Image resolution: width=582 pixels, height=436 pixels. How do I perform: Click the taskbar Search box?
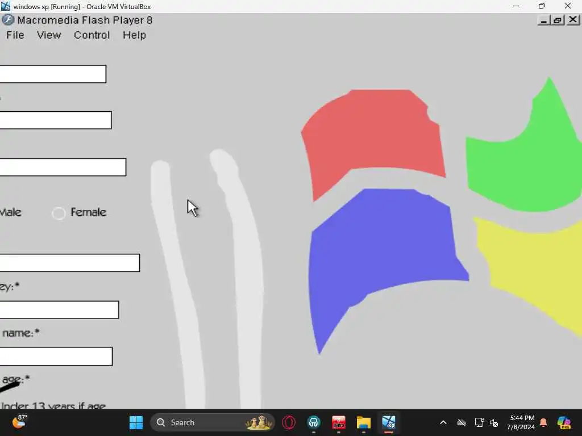213,422
